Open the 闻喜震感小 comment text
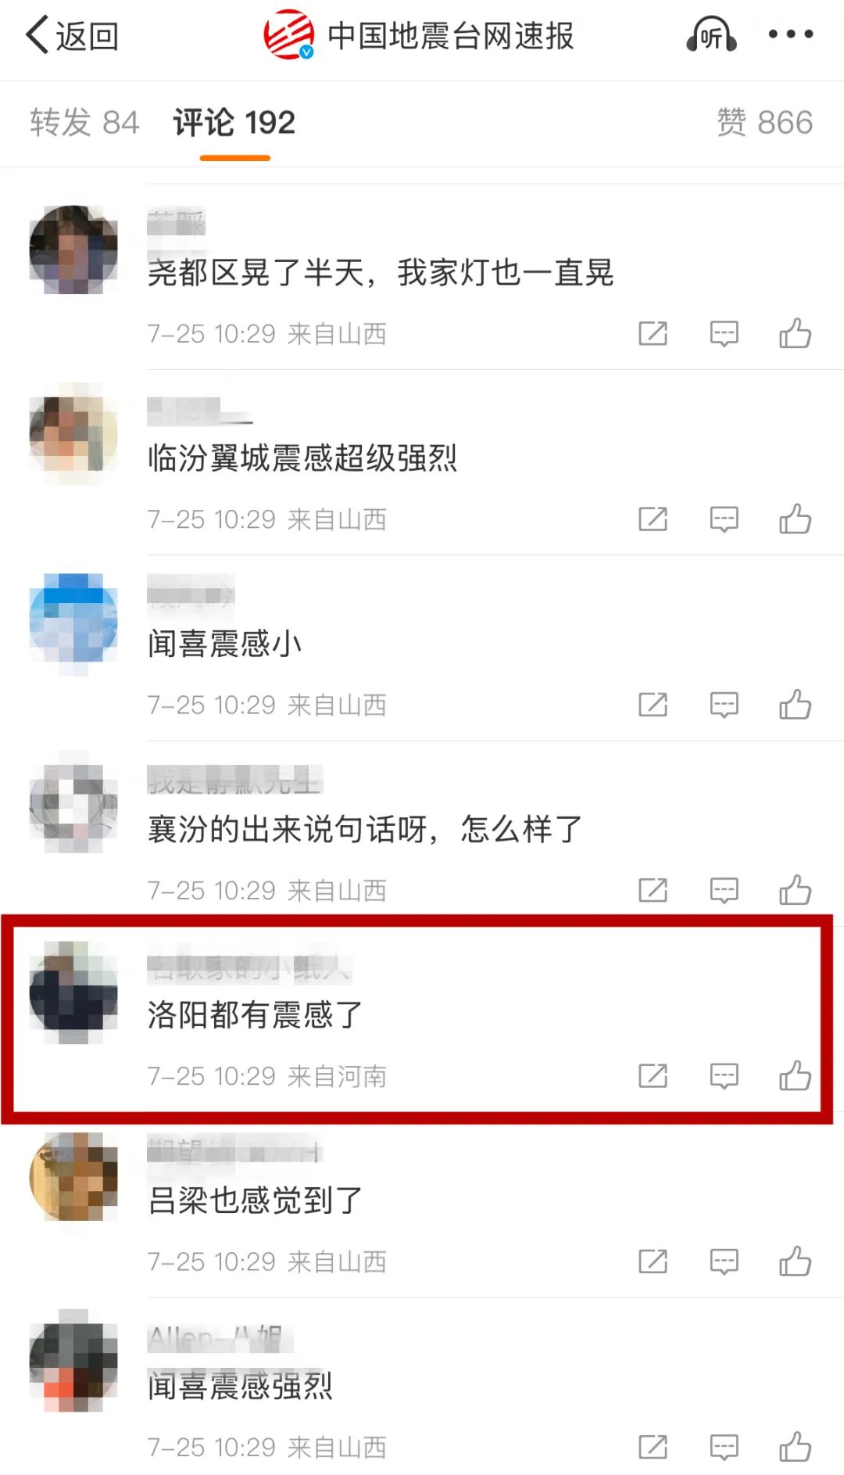 click(225, 644)
